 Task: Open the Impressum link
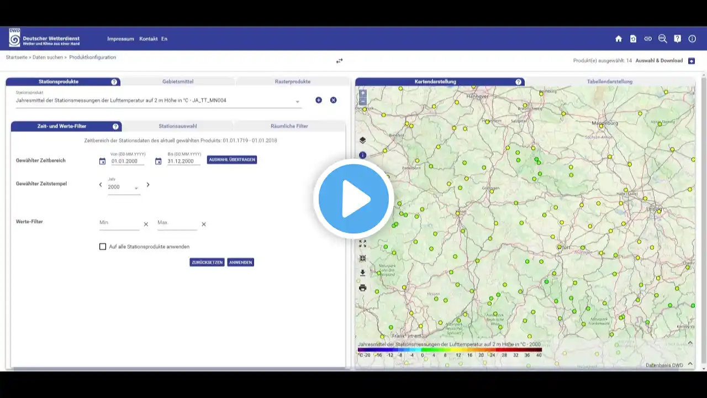(x=120, y=39)
